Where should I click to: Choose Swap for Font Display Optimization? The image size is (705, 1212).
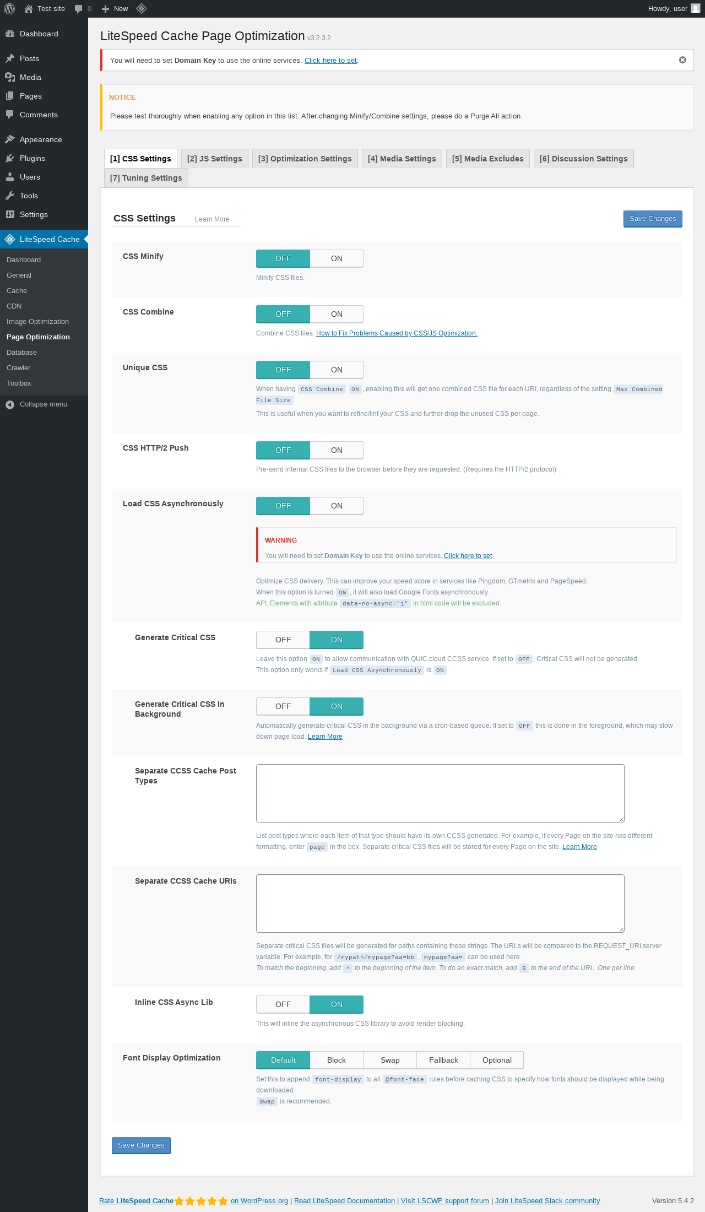point(390,1060)
